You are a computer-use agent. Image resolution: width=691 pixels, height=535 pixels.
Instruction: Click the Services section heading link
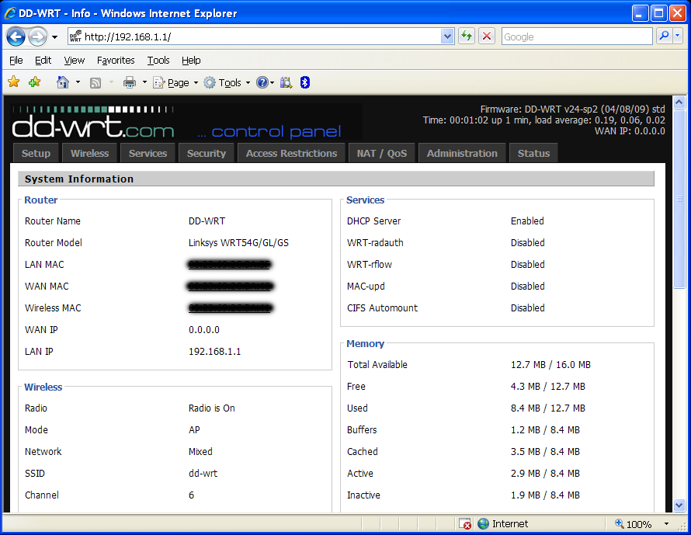click(x=366, y=200)
